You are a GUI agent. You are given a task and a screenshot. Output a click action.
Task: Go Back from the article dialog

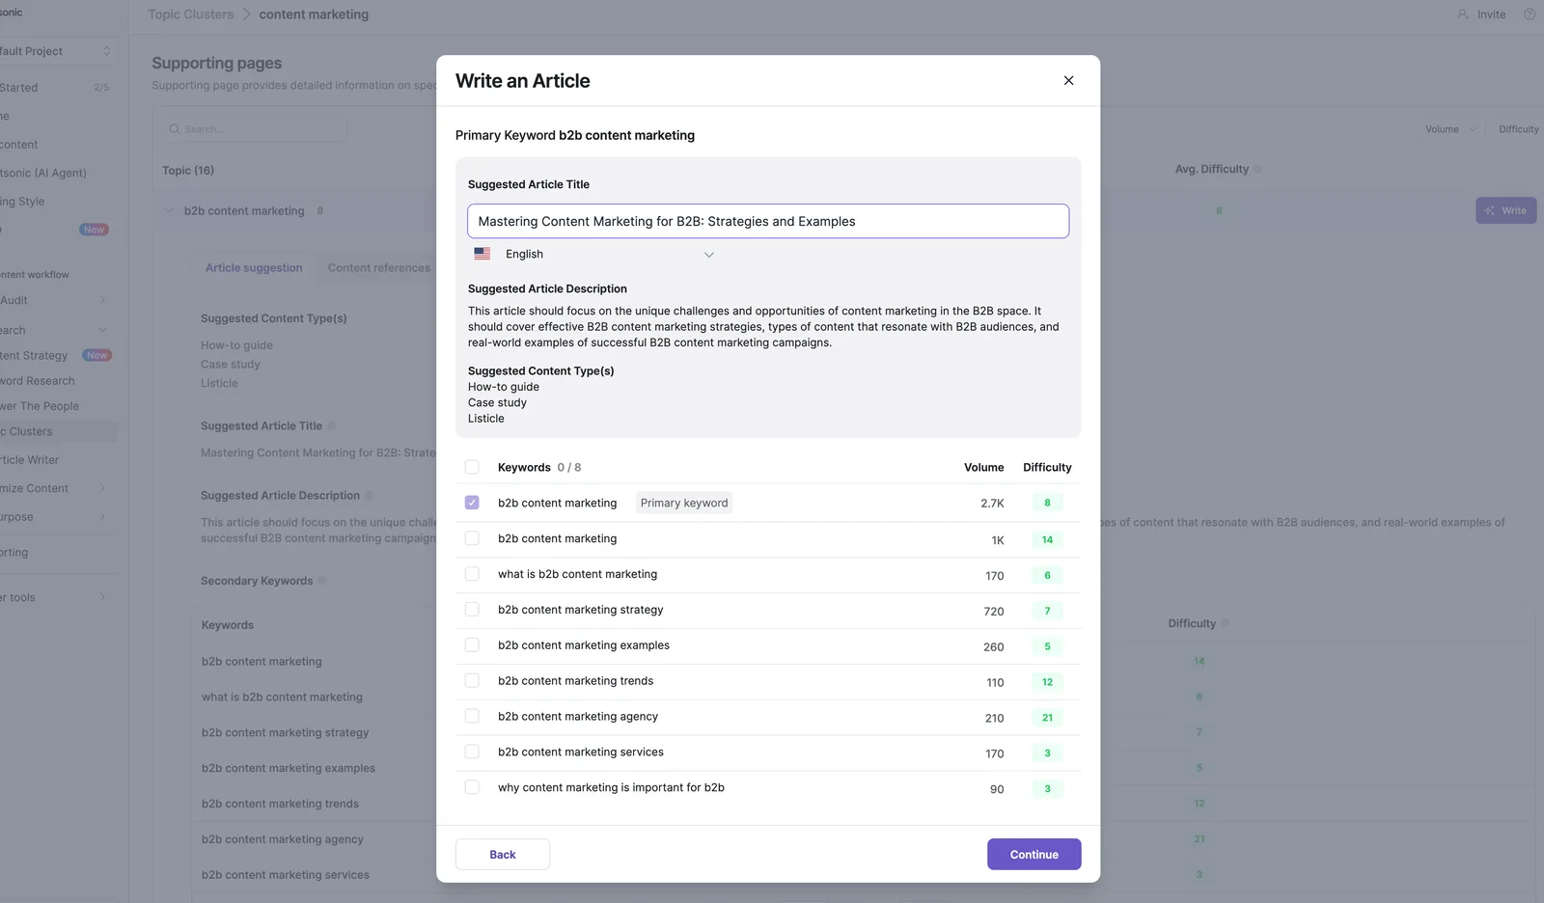click(503, 855)
